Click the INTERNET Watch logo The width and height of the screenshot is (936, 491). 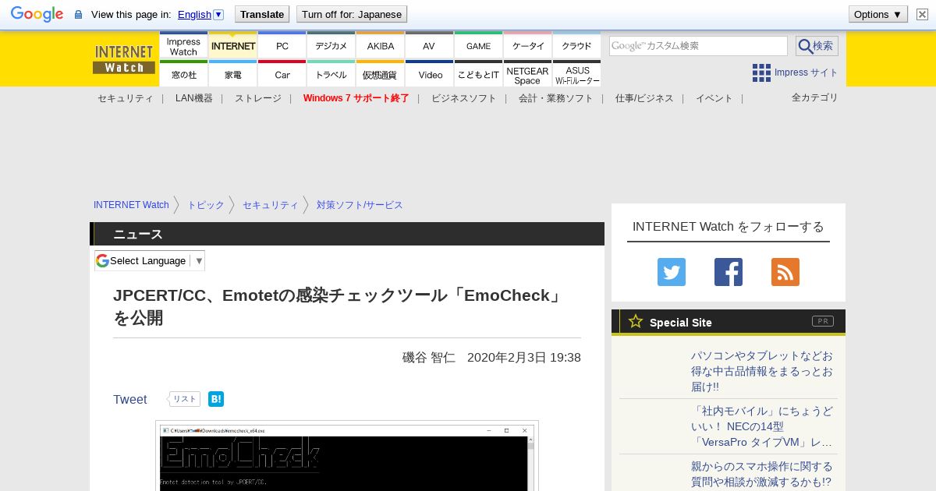pos(124,58)
